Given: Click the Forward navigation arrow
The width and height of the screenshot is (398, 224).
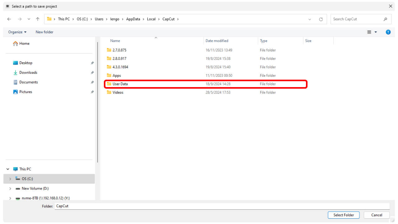Looking at the screenshot, I should point(20,19).
